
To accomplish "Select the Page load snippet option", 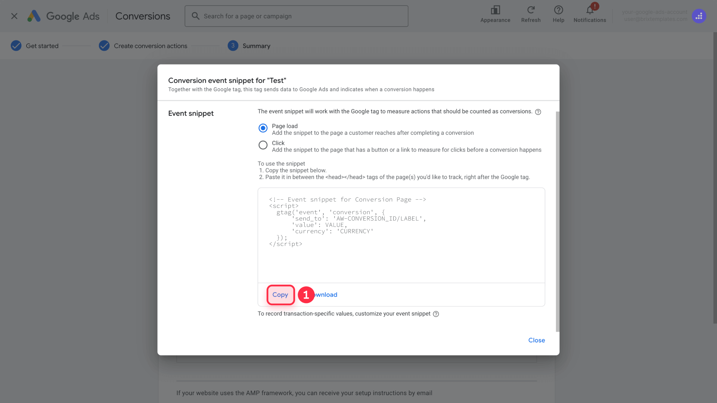I will [x=263, y=128].
